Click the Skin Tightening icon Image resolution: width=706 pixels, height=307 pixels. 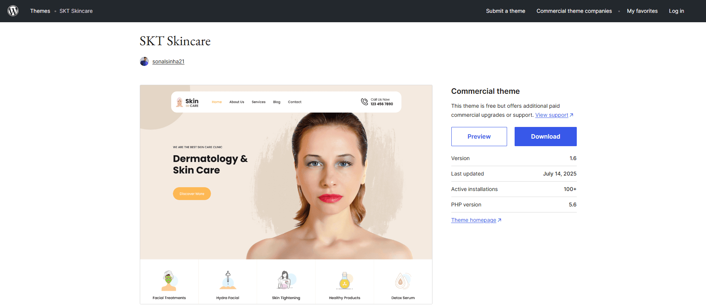[x=286, y=280]
